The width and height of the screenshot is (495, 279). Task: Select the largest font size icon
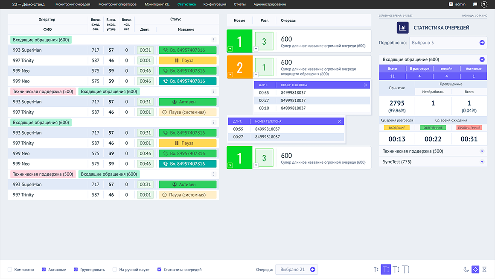[406, 269]
